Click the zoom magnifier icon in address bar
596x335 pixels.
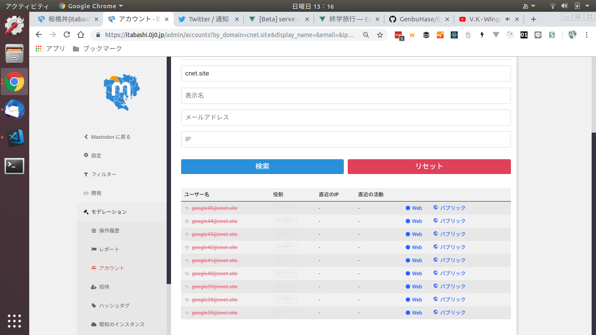366,35
